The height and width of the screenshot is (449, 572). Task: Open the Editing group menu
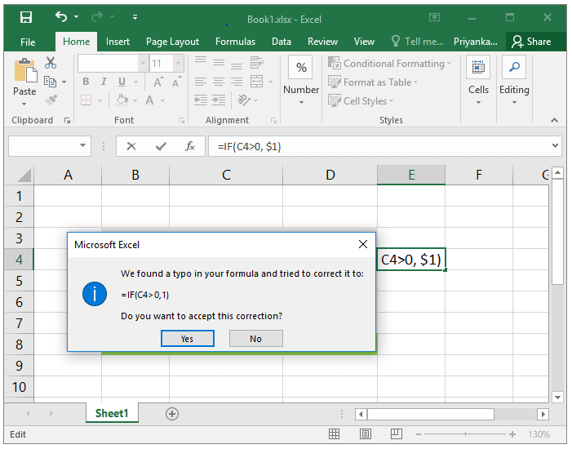(514, 80)
